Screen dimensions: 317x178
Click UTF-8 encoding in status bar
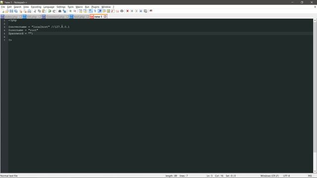point(286,176)
